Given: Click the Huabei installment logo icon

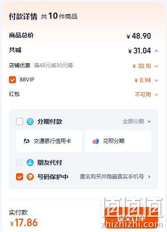Looking at the screenshot, I should 96,141.
